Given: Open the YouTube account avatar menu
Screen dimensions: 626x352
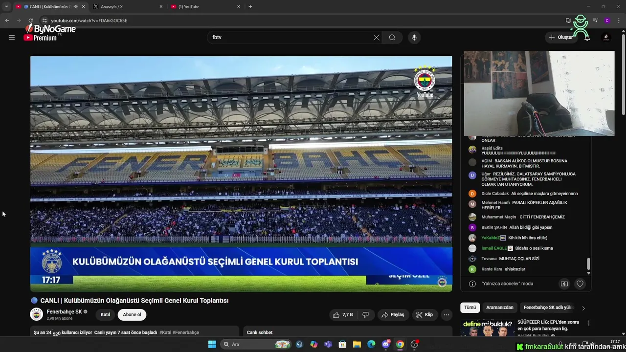Looking at the screenshot, I should [606, 37].
